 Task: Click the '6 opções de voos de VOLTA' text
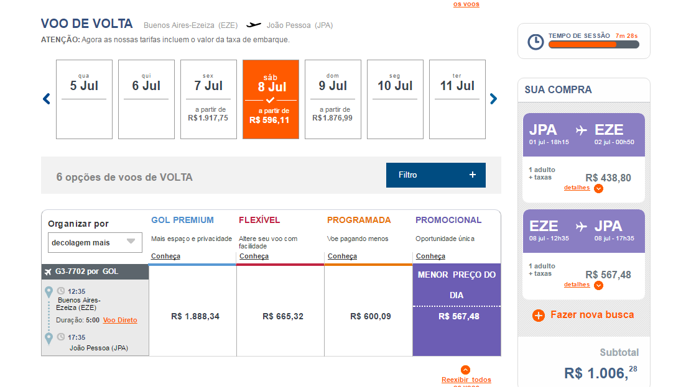[x=124, y=177]
